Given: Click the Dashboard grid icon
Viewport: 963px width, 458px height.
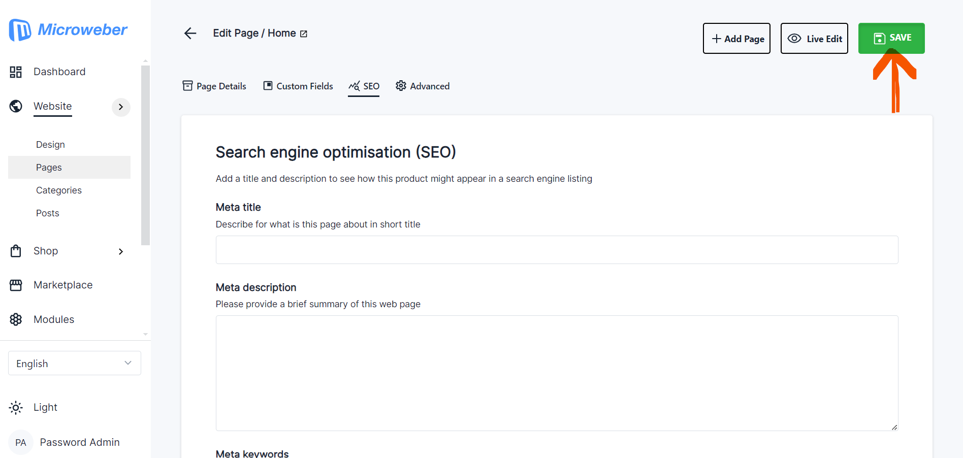Looking at the screenshot, I should [16, 72].
